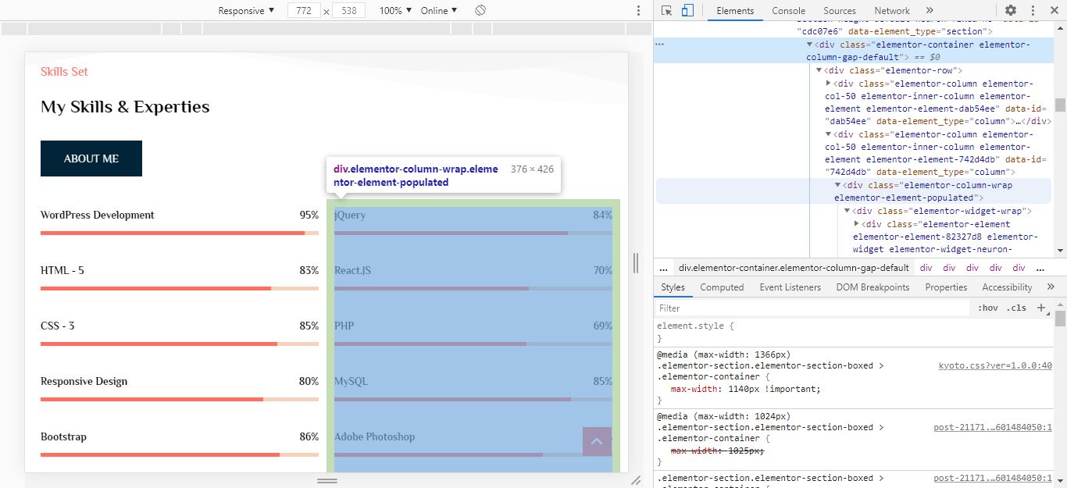Switch to the Console tab
This screenshot has width=1067, height=488.
789,10
